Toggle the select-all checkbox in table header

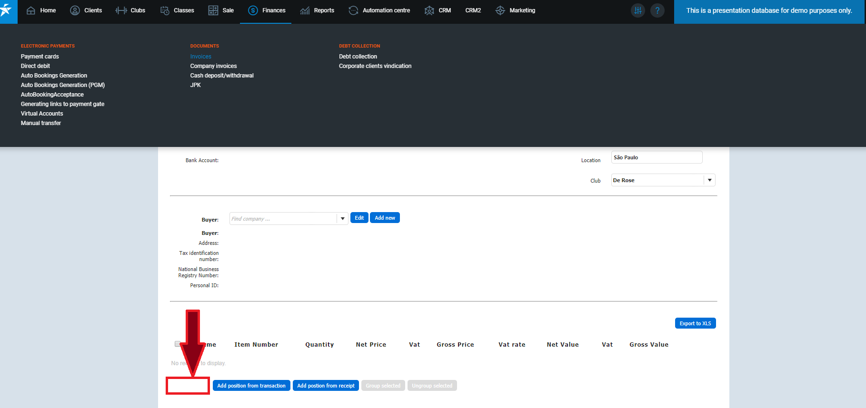(x=178, y=344)
